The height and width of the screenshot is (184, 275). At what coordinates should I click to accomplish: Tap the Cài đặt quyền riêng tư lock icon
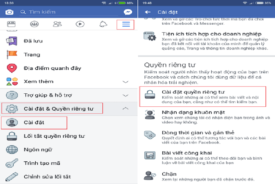pos(150,94)
